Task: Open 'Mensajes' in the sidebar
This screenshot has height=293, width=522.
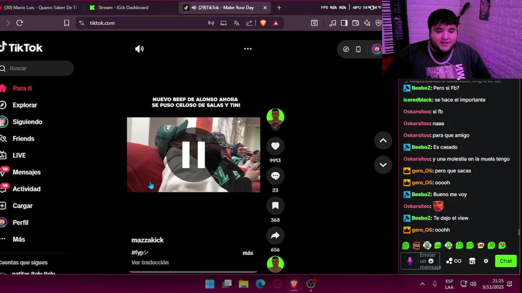Action: coord(27,172)
